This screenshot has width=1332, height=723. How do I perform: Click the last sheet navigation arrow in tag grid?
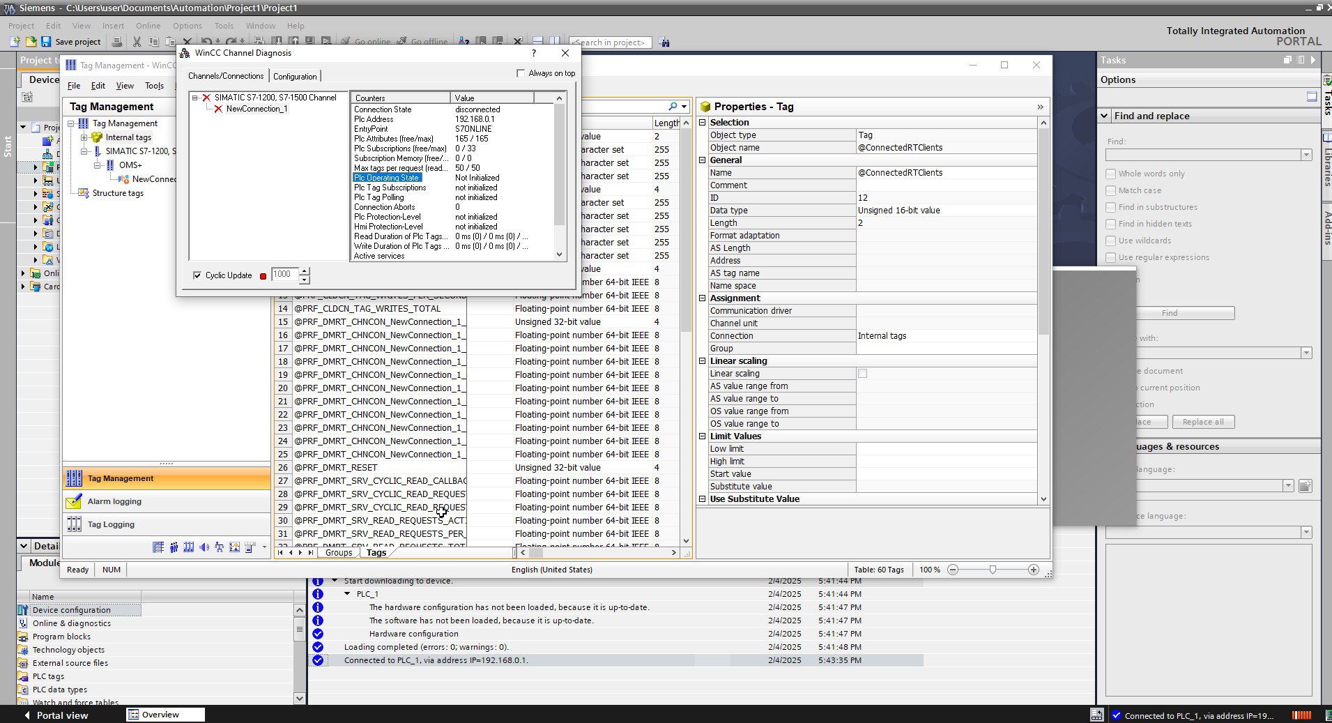pyautogui.click(x=311, y=553)
